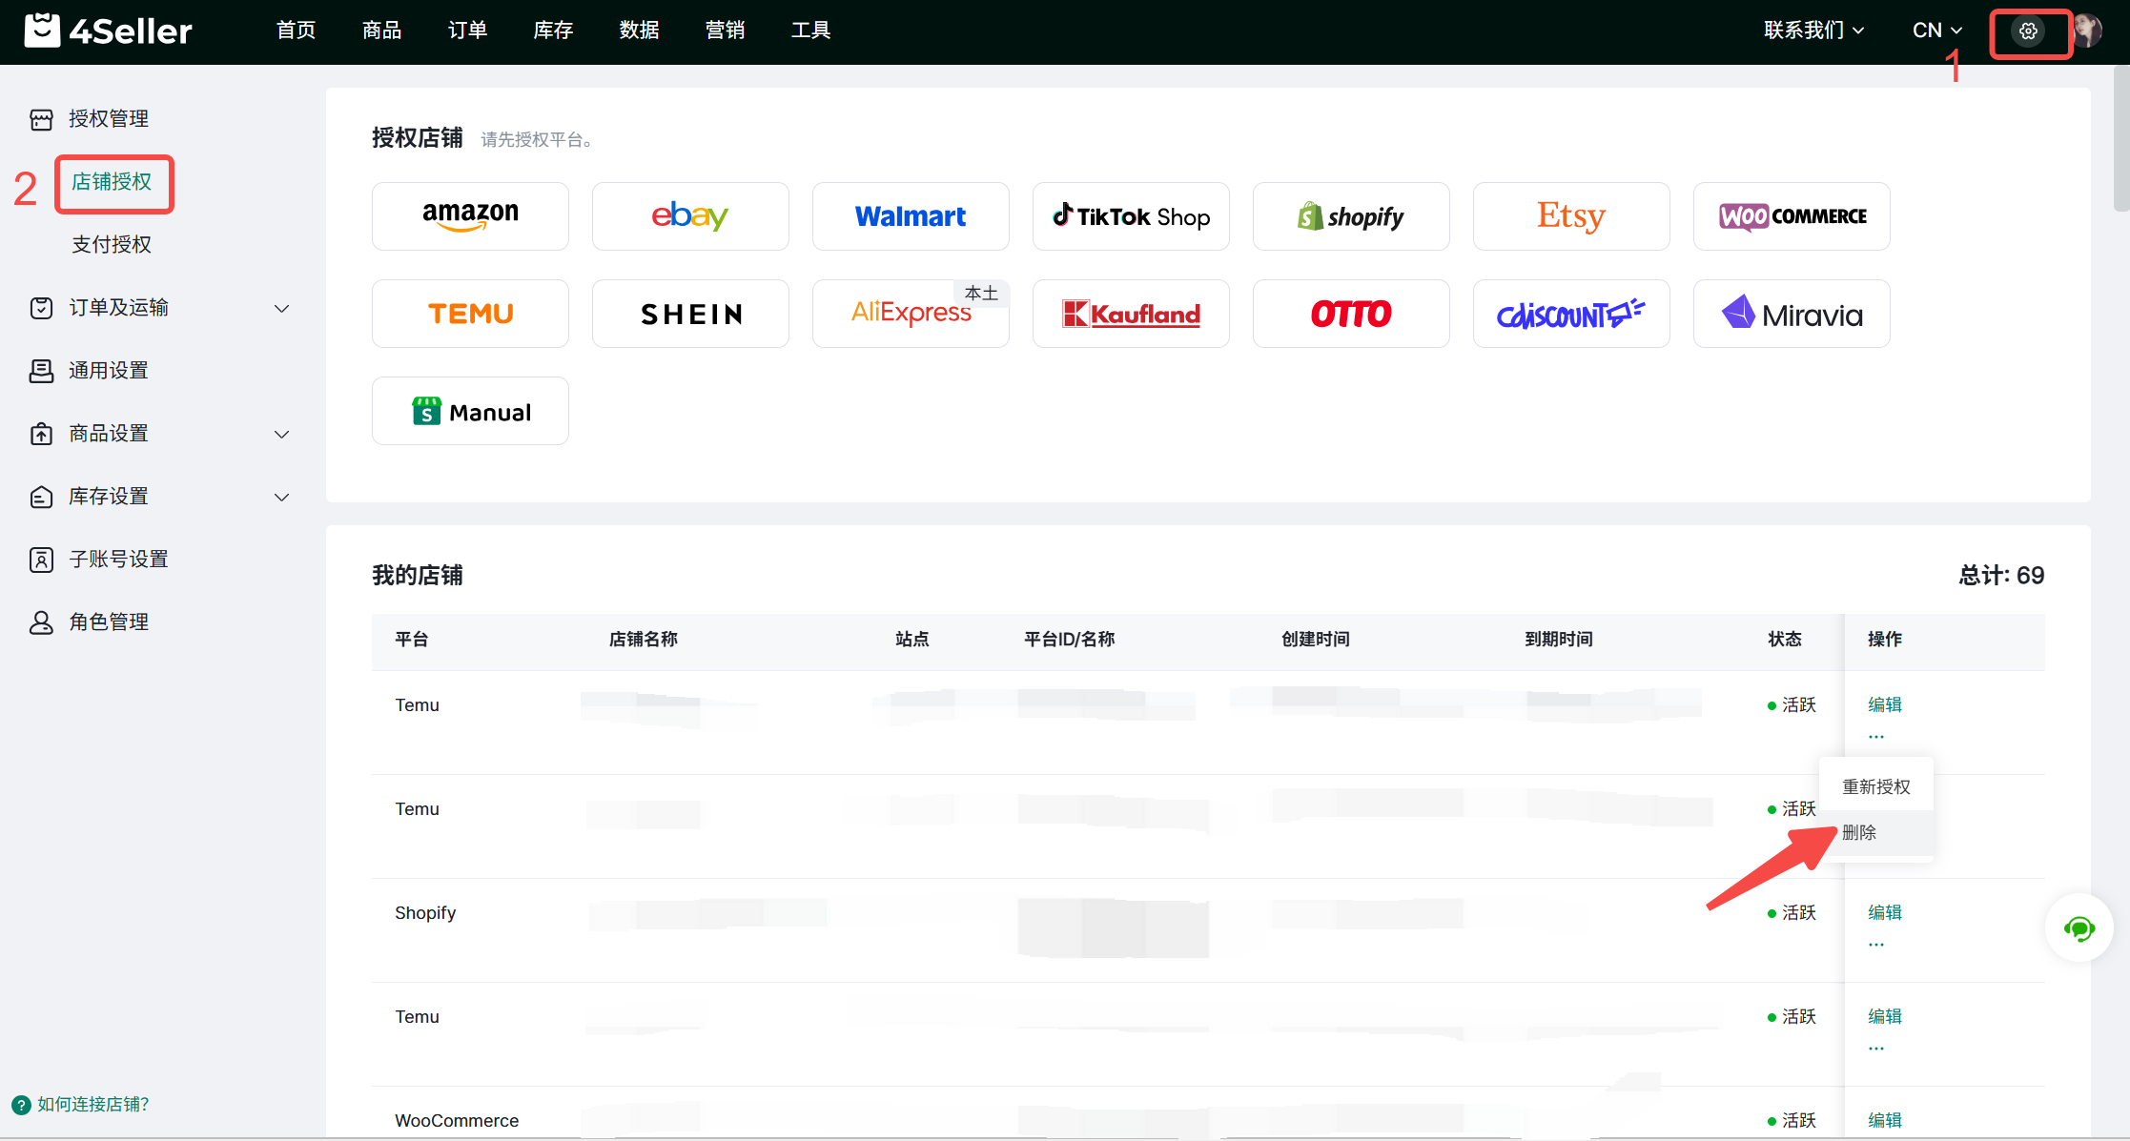Open the settings gear icon
This screenshot has width=2130, height=1141.
point(2028,31)
